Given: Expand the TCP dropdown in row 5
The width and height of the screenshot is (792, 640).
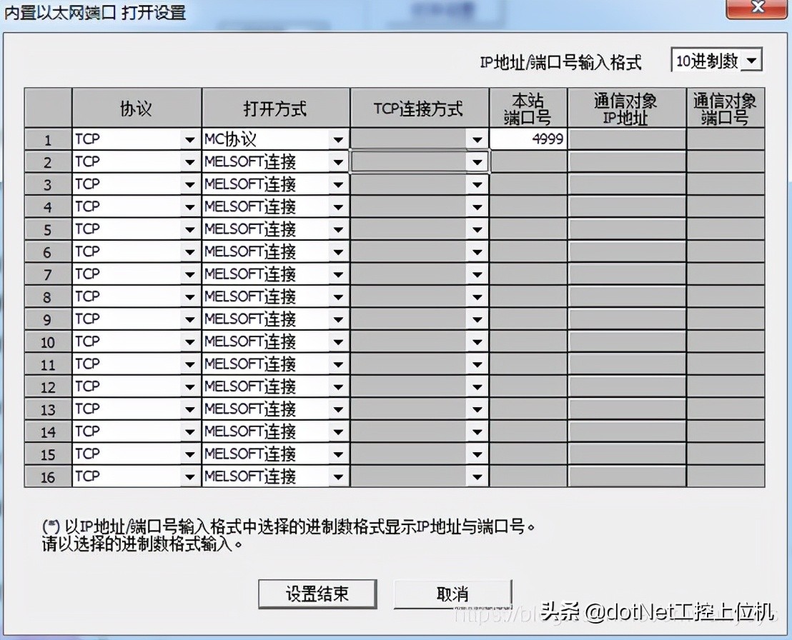Looking at the screenshot, I should [190, 229].
